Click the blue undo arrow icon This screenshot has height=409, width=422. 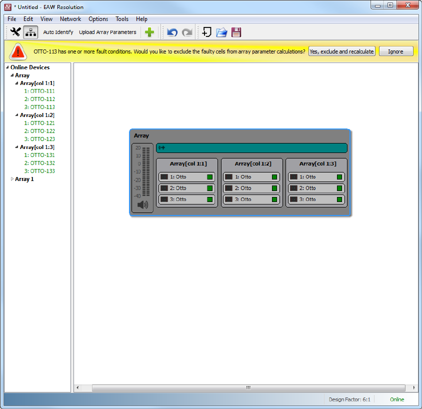pyautogui.click(x=172, y=32)
